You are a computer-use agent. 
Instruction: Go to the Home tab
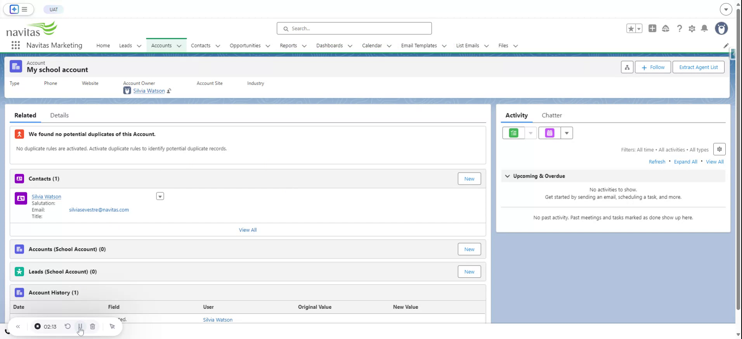(x=103, y=45)
